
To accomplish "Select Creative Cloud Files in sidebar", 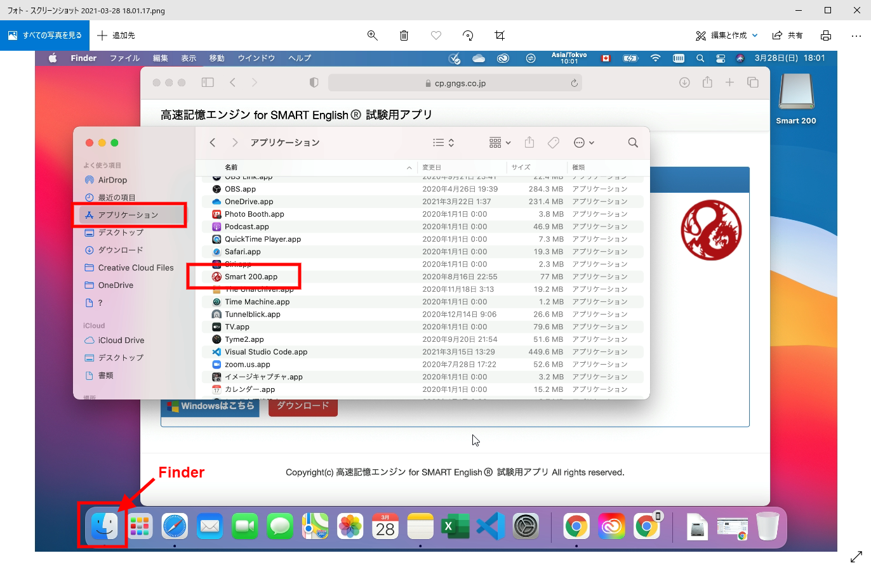I will pos(135,268).
